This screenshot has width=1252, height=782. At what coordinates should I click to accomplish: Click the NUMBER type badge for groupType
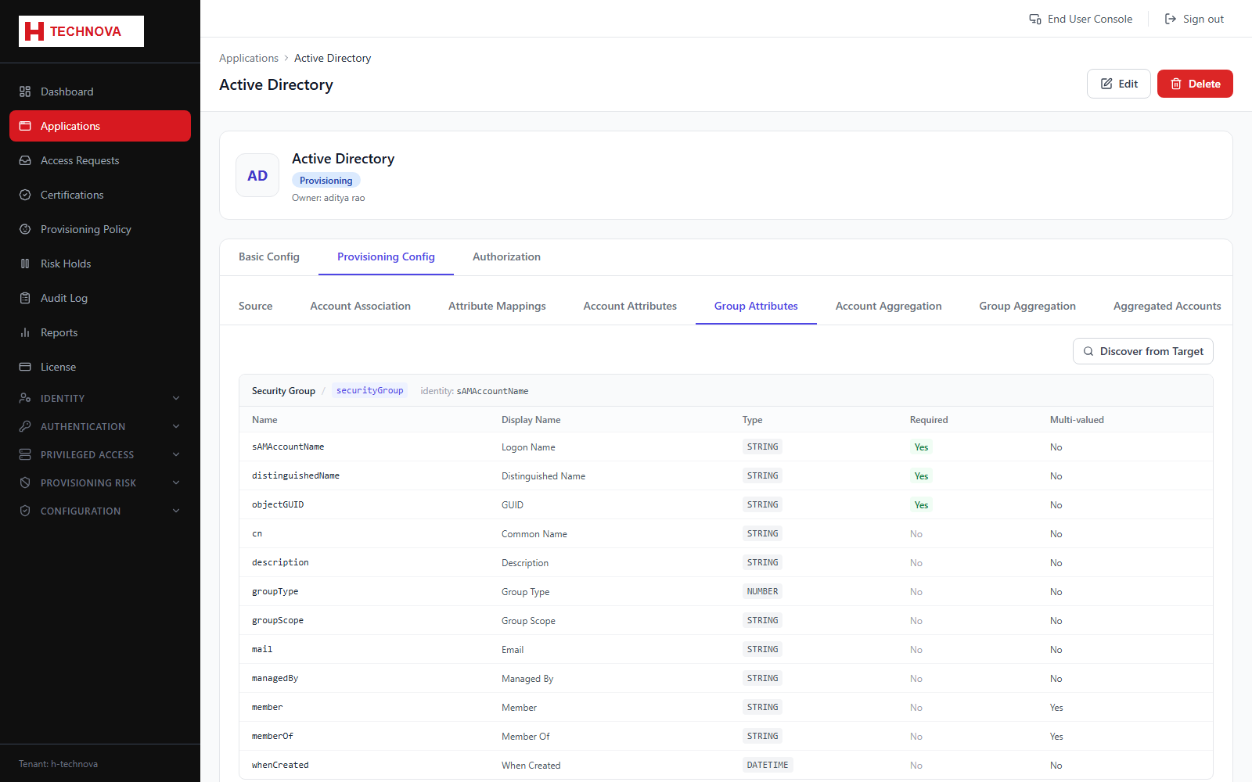(762, 592)
